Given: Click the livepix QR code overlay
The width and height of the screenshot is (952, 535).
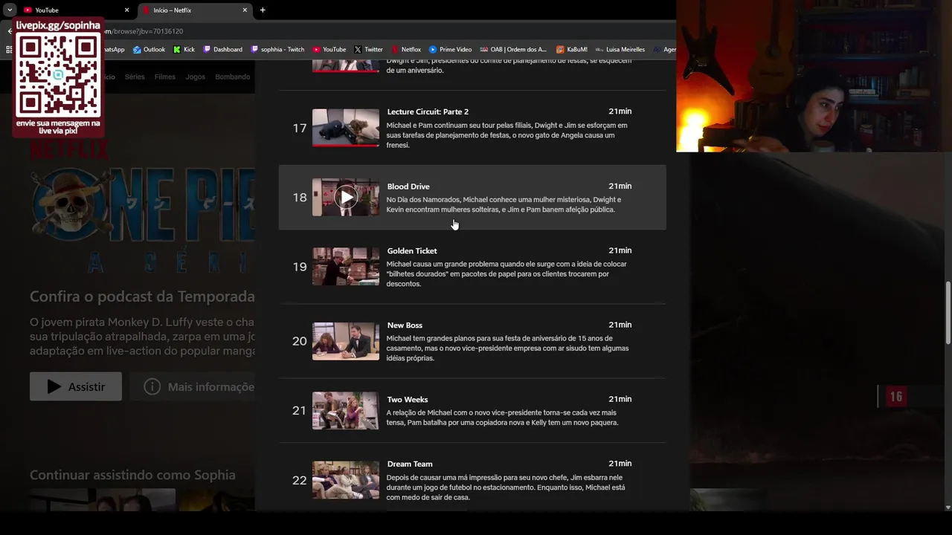Looking at the screenshot, I should click(59, 75).
